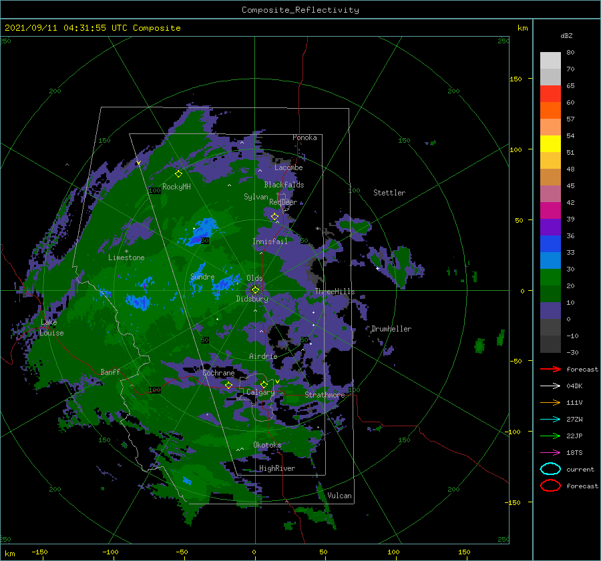Click the red forecast ellipse legend icon

(550, 486)
